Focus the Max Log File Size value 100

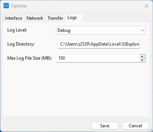tap(98, 58)
